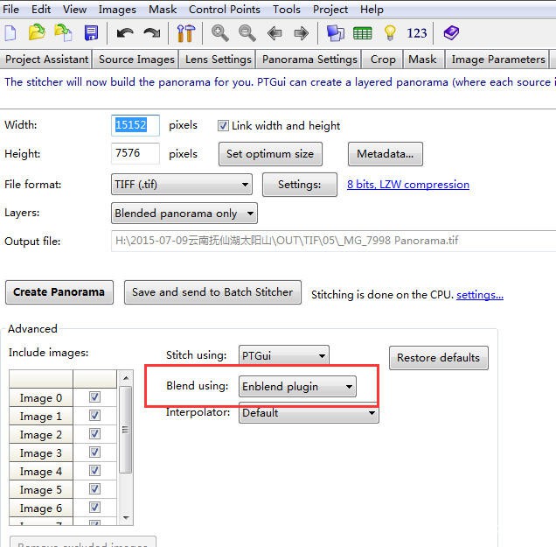Viewport: 556px width, 547px height.
Task: Open the Layers Blended panorama only dropdown
Action: pos(184,213)
